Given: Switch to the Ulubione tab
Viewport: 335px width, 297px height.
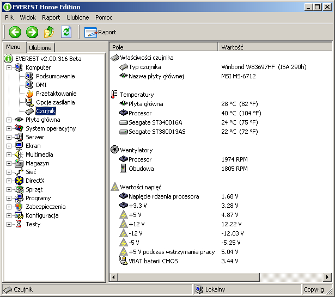Looking at the screenshot, I should pos(40,47).
